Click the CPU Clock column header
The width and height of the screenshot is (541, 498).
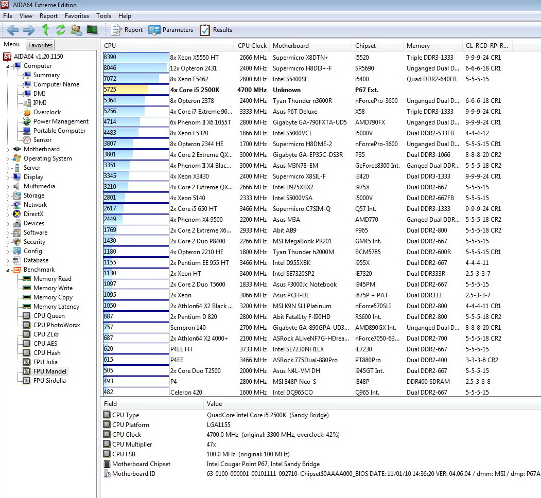click(x=252, y=45)
